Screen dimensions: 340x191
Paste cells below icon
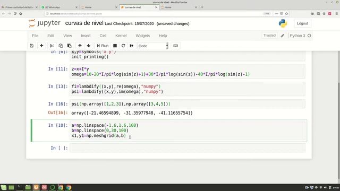click(x=70, y=46)
